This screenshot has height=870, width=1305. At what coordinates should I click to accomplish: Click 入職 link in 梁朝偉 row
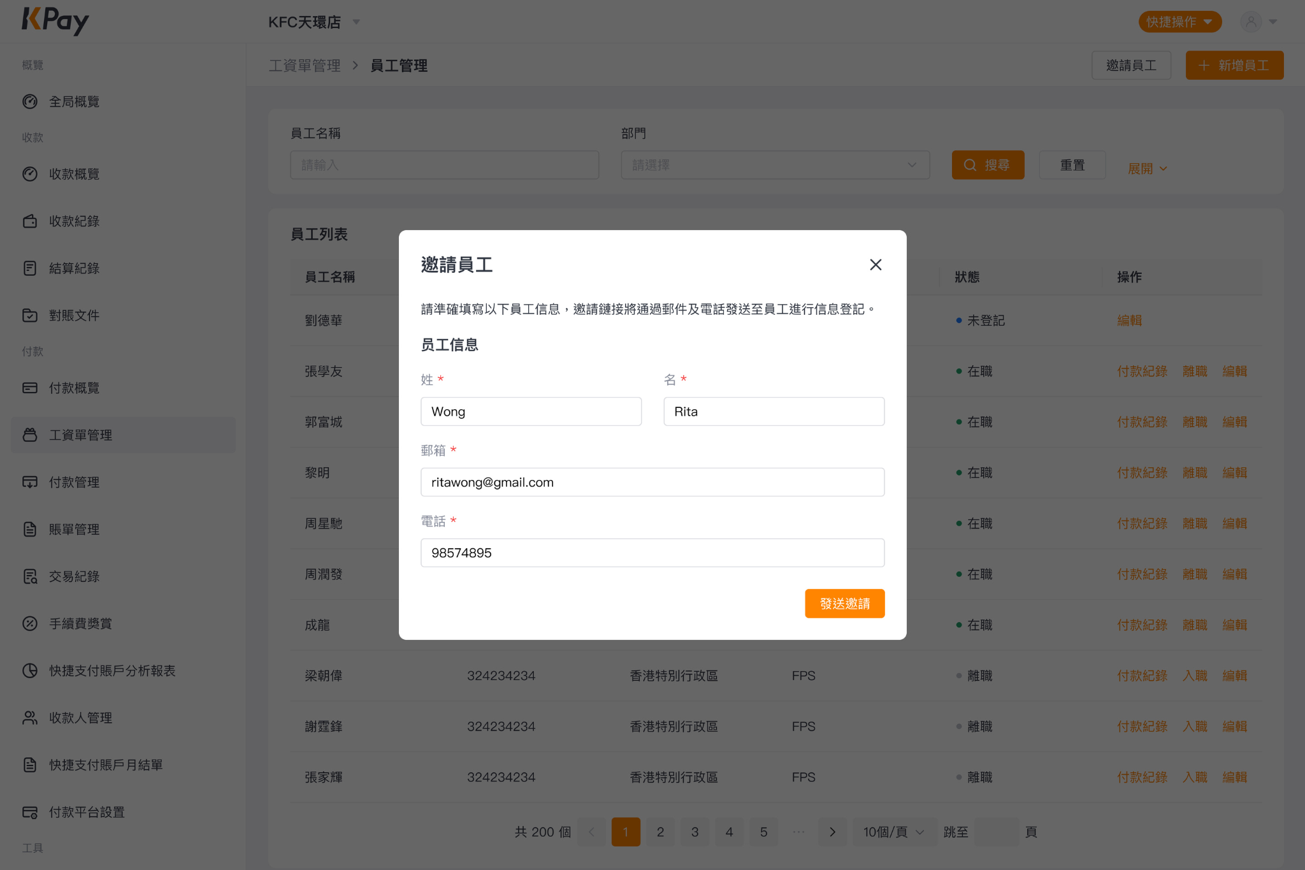(1195, 676)
